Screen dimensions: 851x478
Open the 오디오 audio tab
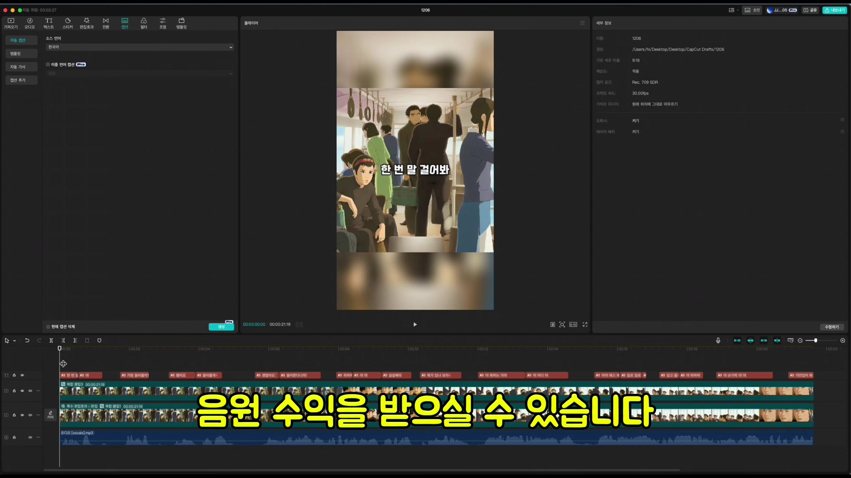pos(29,23)
